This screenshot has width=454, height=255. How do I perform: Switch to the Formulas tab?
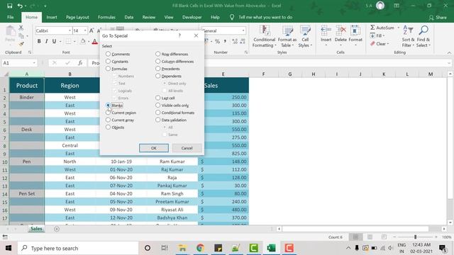(x=106, y=17)
